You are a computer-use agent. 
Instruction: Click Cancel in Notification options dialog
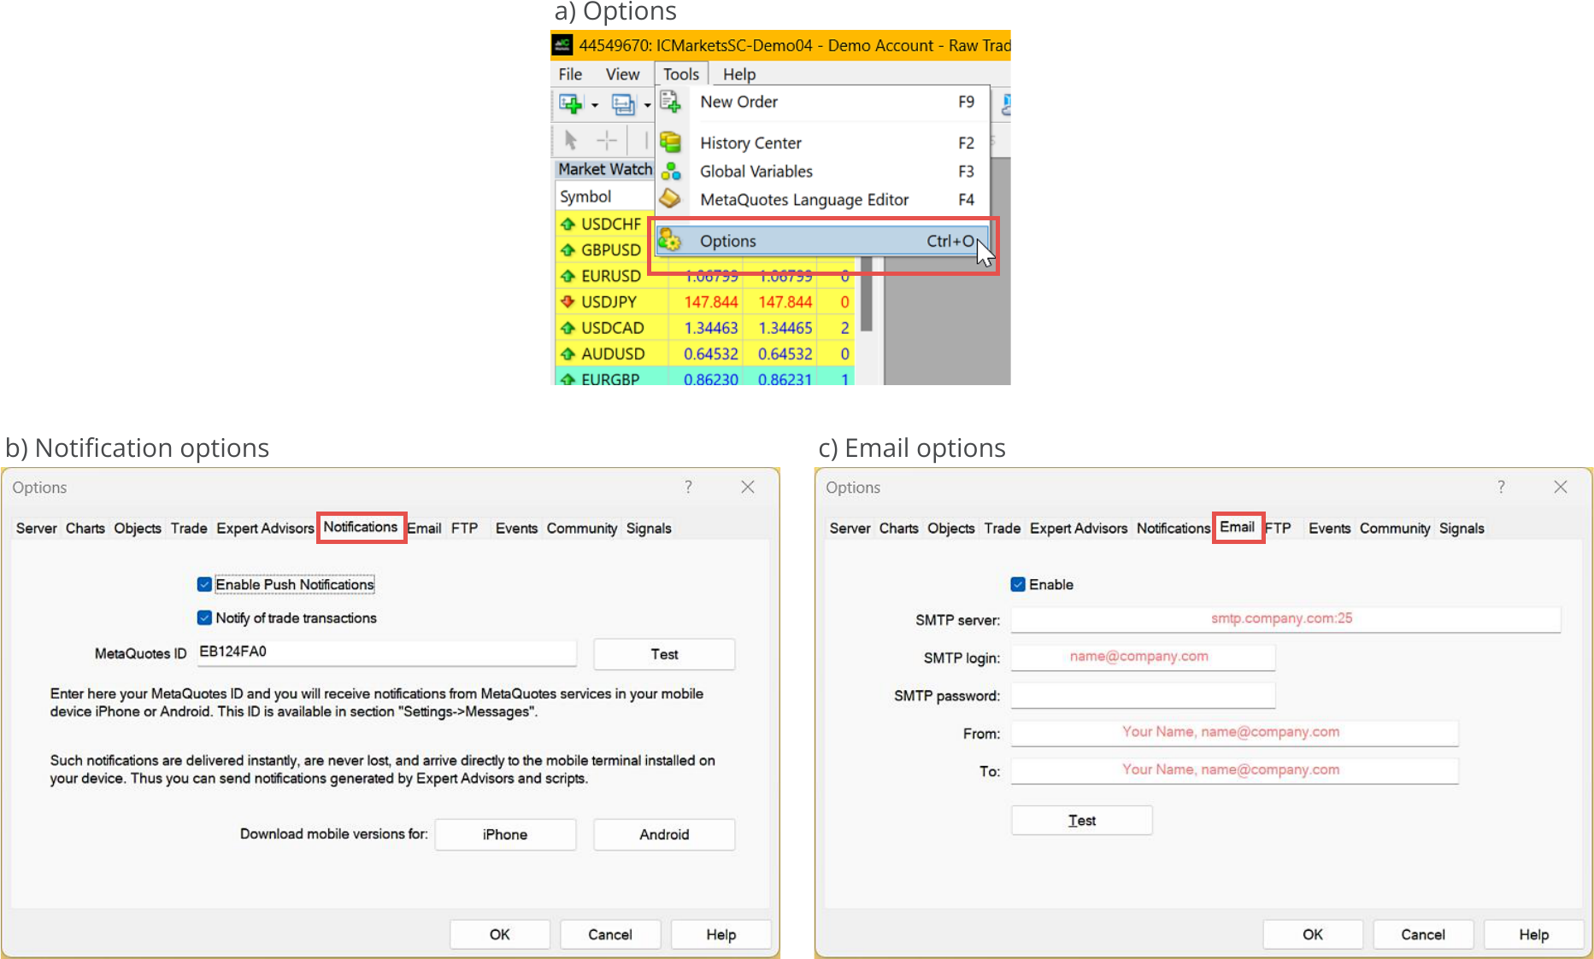[x=610, y=934]
